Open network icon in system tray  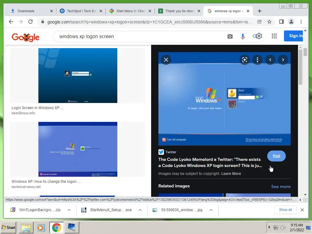point(275,227)
